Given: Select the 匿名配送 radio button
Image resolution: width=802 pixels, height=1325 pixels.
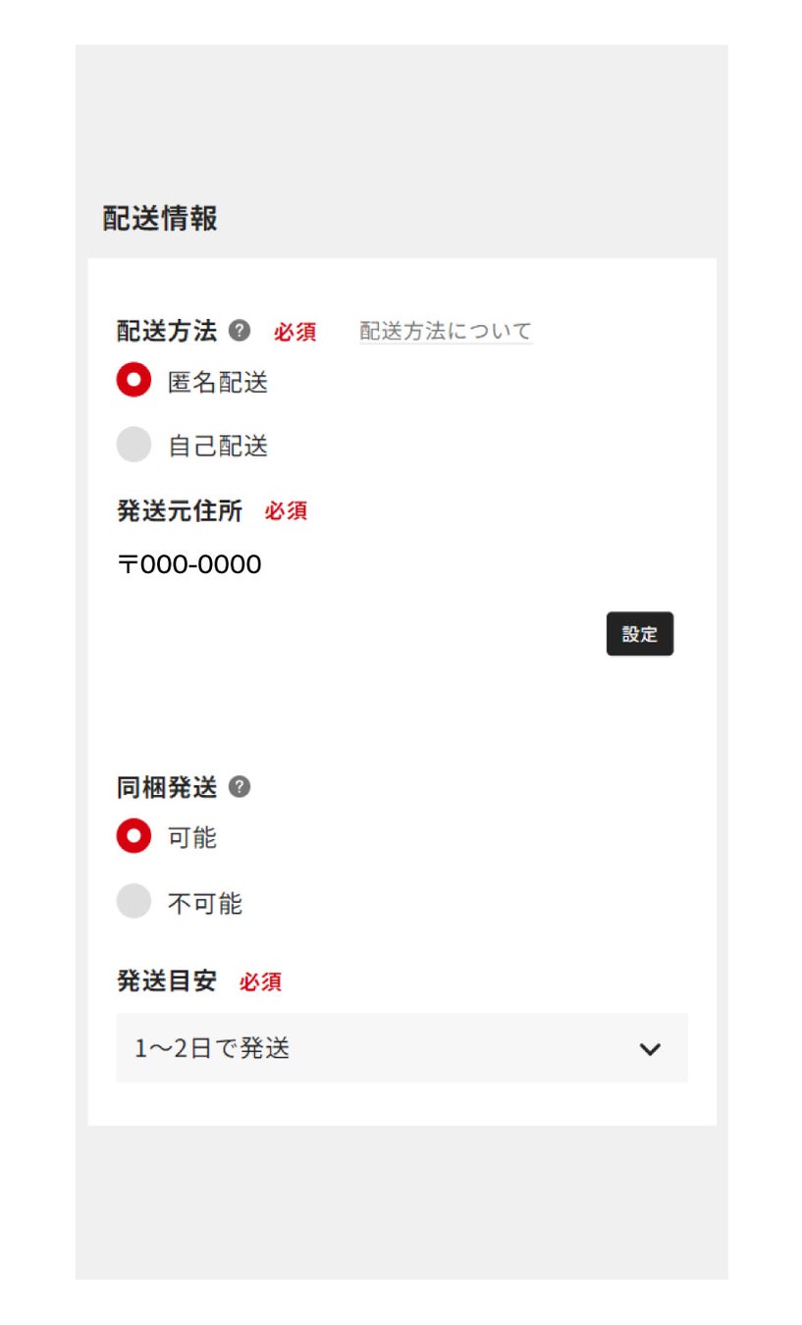Looking at the screenshot, I should [x=134, y=380].
